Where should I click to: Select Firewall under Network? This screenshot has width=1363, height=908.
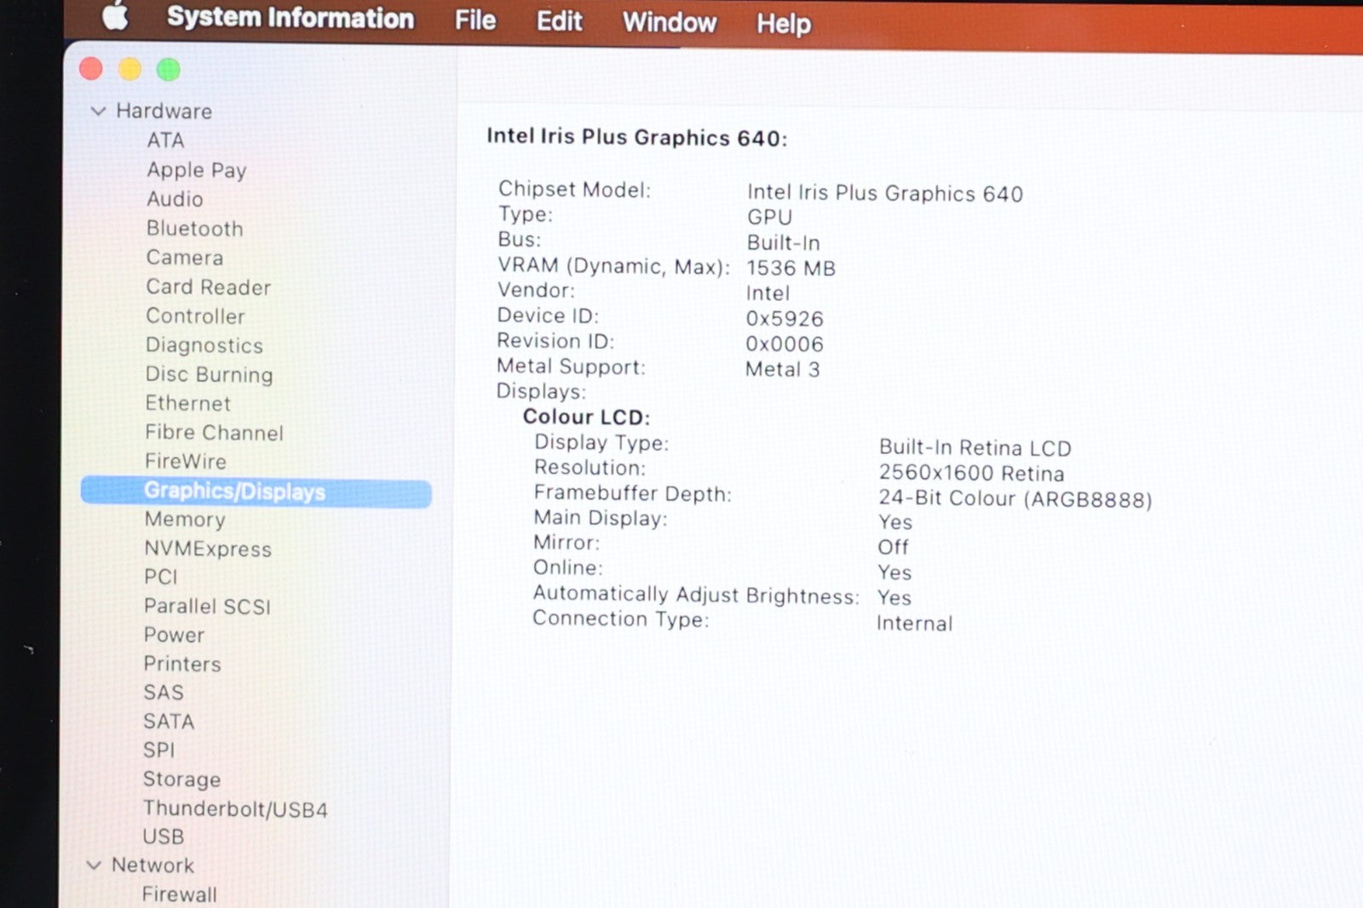tap(179, 894)
